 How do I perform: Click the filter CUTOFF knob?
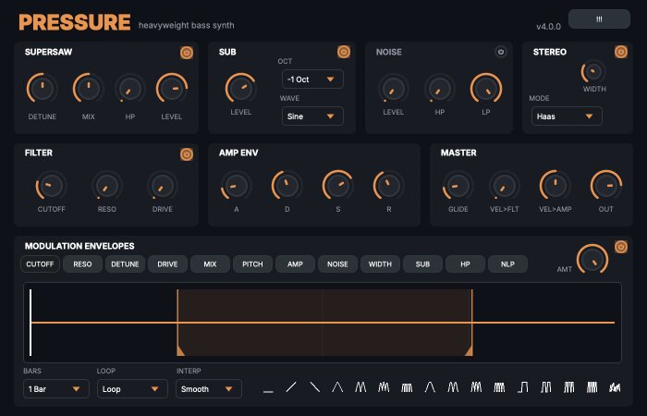[51, 186]
